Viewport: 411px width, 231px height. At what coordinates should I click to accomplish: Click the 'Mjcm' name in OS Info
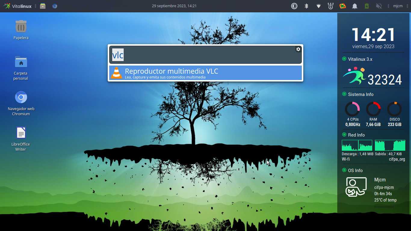click(380, 180)
